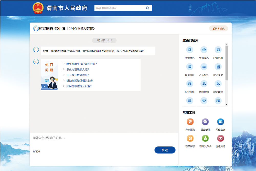Open the 政策解读 book tool

pyautogui.click(x=190, y=138)
